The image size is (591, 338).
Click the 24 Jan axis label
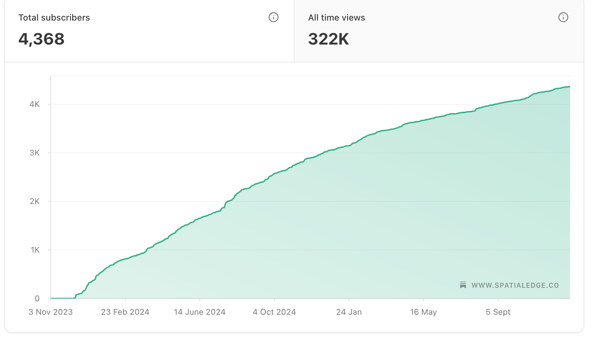coord(350,312)
